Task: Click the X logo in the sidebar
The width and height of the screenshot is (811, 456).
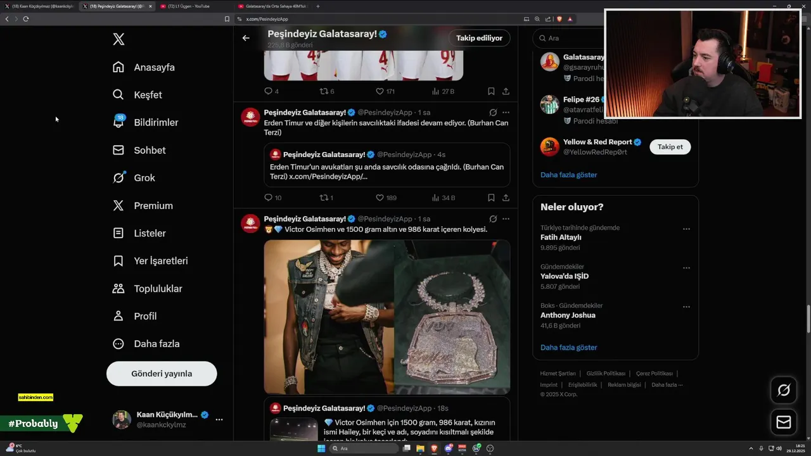Action: [118, 39]
